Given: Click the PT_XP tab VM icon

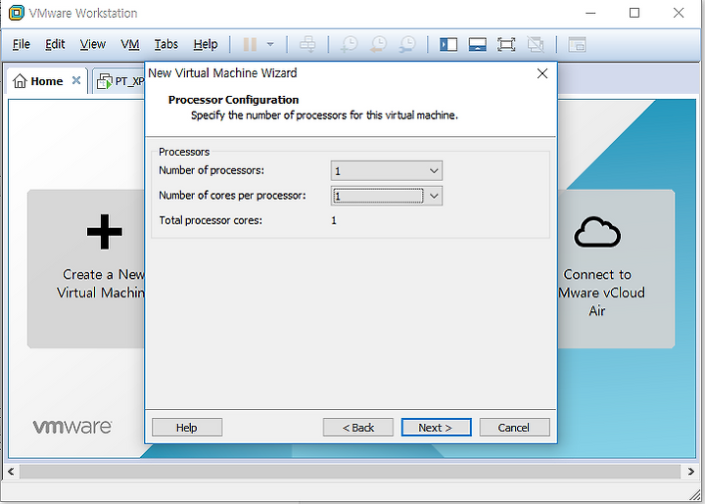Looking at the screenshot, I should [105, 82].
